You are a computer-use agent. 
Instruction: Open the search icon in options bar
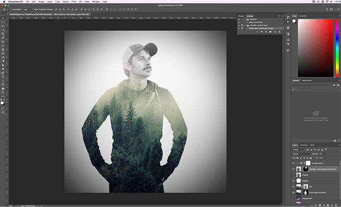point(328,9)
